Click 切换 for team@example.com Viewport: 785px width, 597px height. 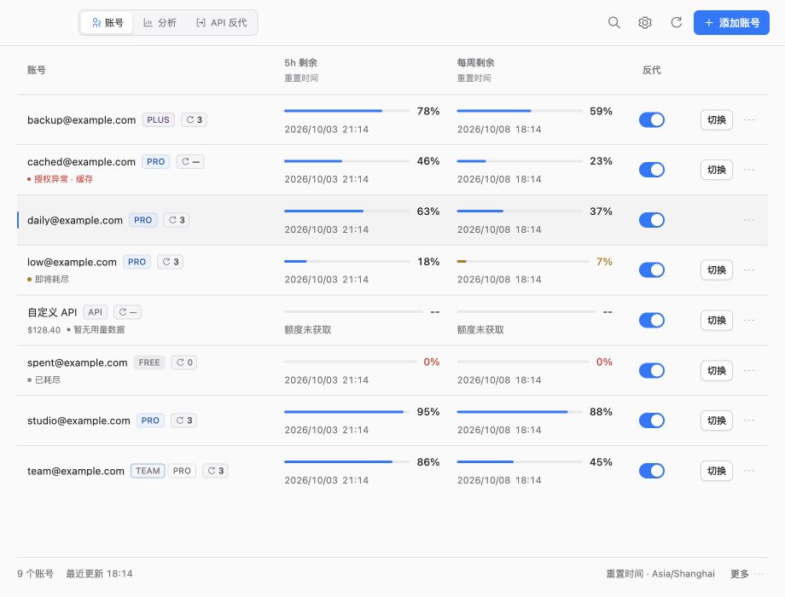click(717, 471)
